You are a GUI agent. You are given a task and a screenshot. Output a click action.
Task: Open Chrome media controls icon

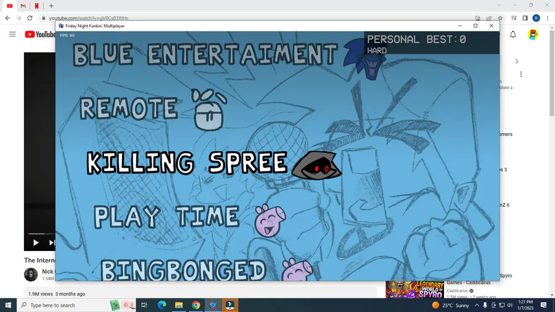(514, 18)
